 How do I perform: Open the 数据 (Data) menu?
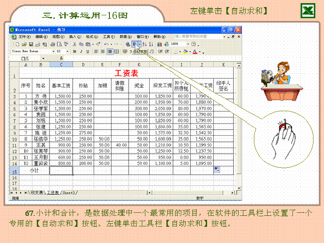tap(126, 37)
